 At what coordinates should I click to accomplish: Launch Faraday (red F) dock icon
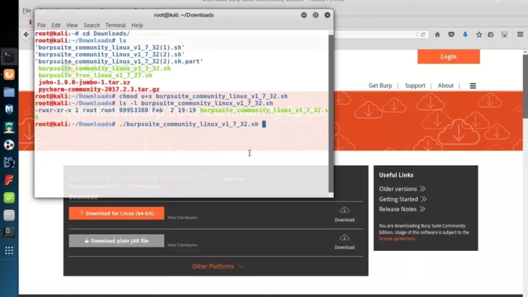coord(9,180)
